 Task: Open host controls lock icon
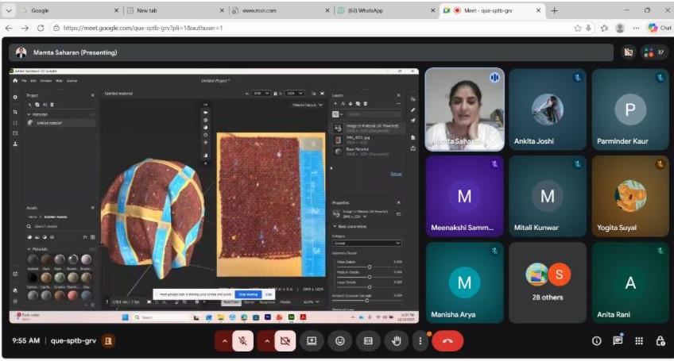point(660,340)
